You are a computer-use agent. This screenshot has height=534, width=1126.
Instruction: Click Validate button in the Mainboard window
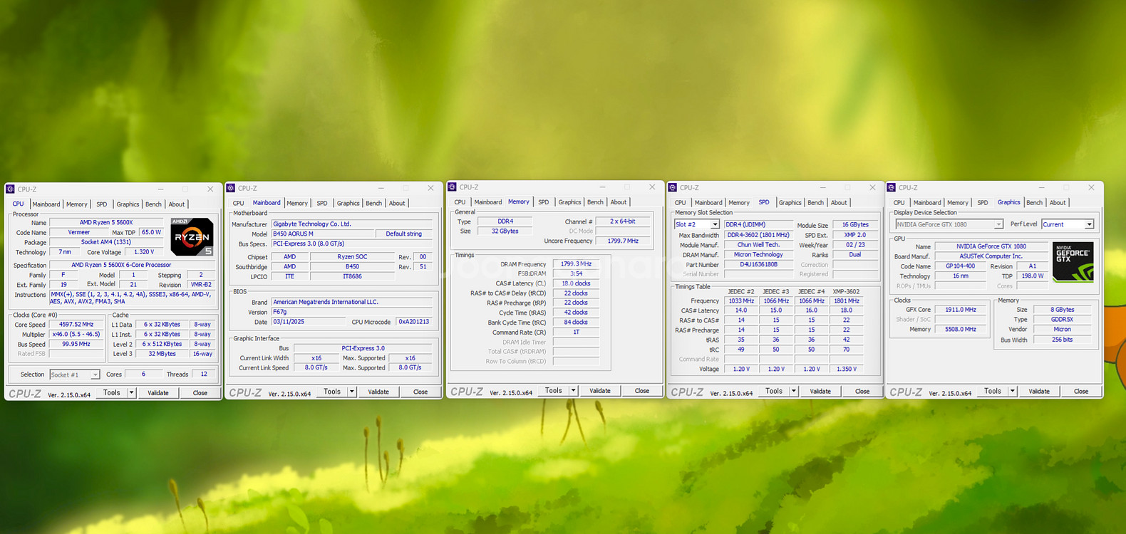[x=378, y=392]
